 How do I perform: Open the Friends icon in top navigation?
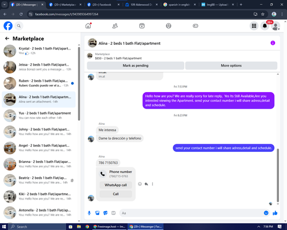pyautogui.click(x=115, y=26)
